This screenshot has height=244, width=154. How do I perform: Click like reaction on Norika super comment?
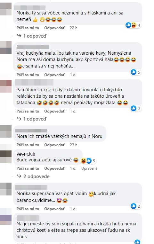[134, 206]
